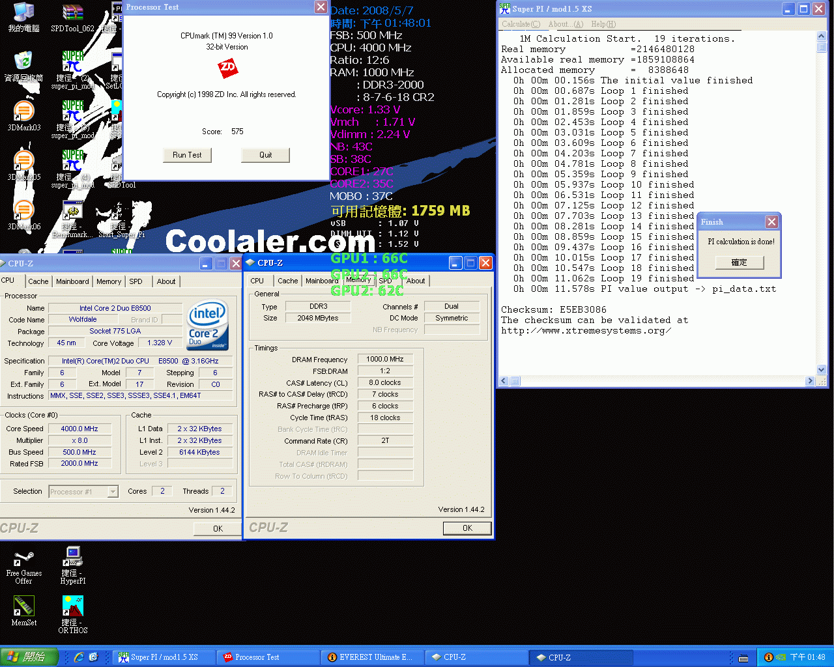
Task: Open Calculate menu in Super PI
Action: pyautogui.click(x=521, y=24)
